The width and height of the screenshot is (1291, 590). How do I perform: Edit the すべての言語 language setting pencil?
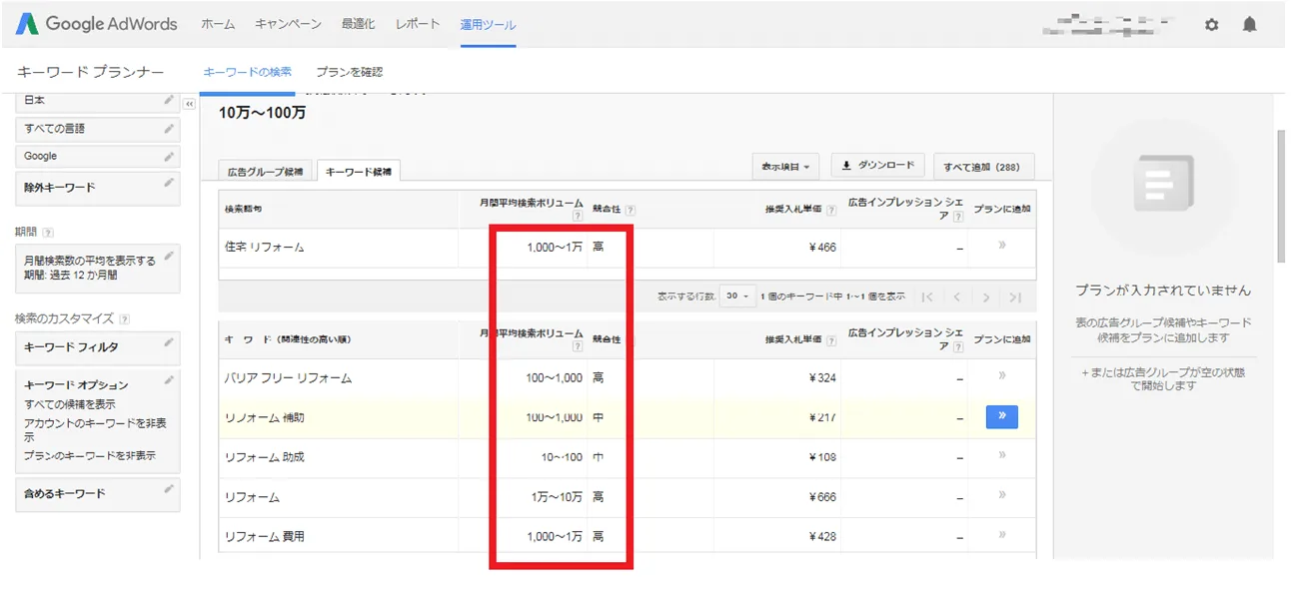(x=169, y=128)
